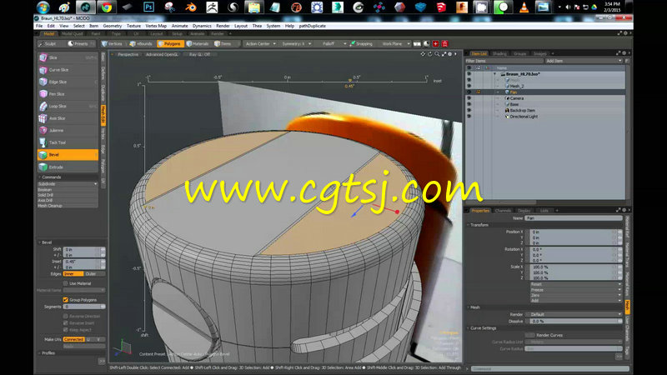This screenshot has height=375, width=667.
Task: Toggle visibility of the Pan item
Action: pyautogui.click(x=469, y=92)
